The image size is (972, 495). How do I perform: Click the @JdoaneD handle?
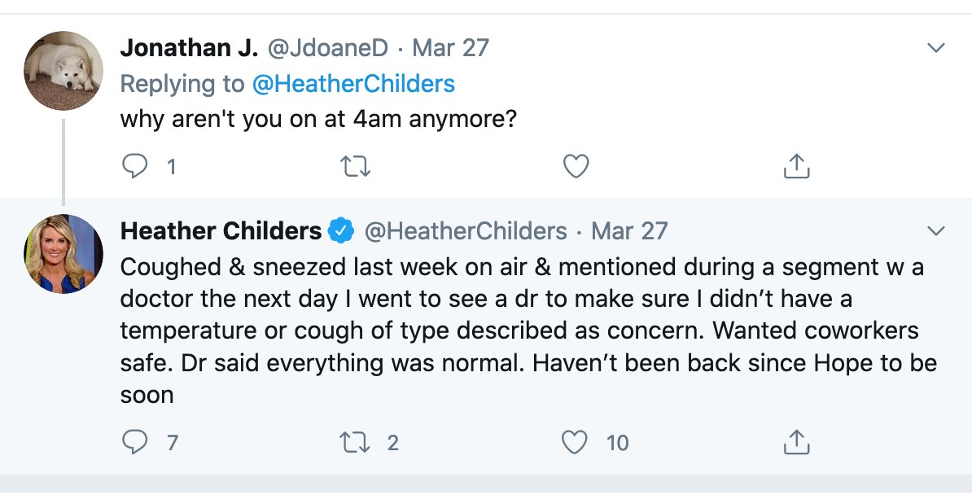pyautogui.click(x=327, y=48)
